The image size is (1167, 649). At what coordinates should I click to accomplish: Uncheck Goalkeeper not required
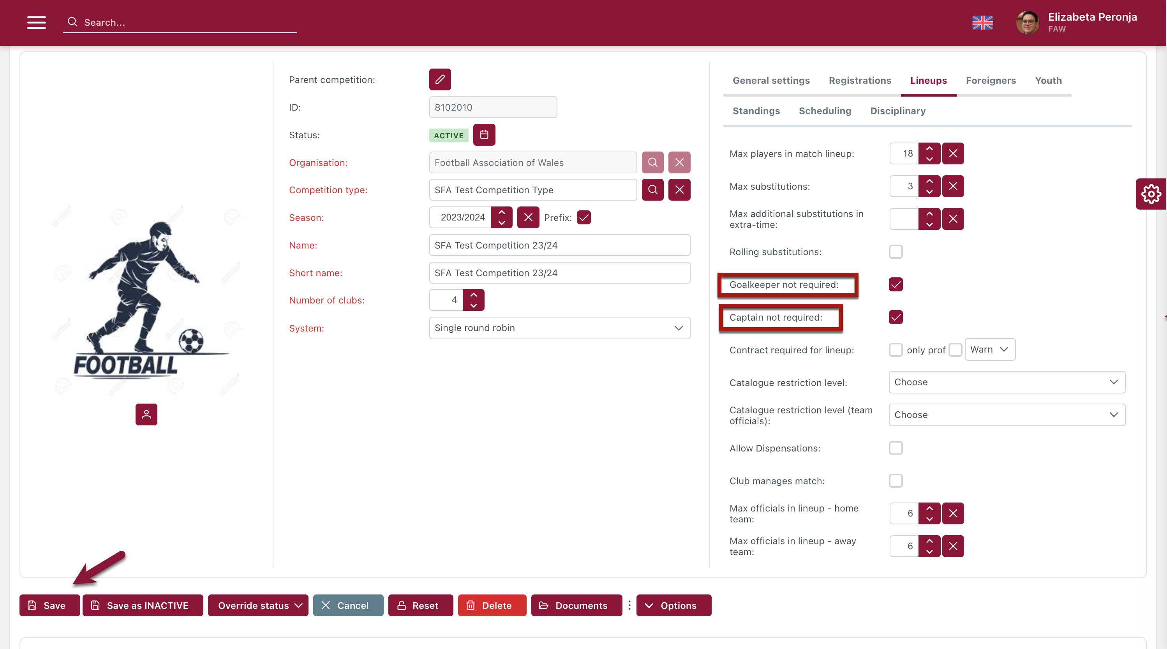click(895, 285)
